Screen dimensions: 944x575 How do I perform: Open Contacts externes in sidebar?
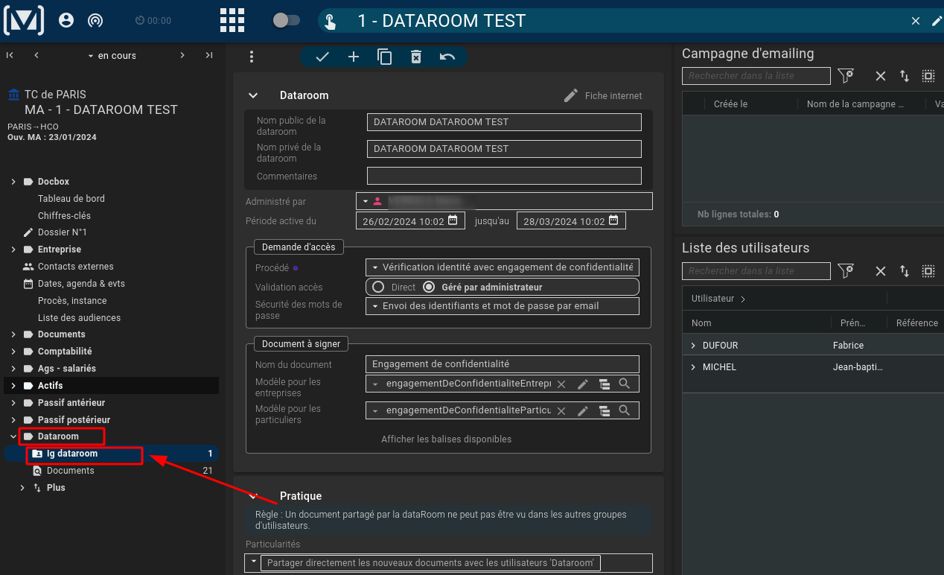click(x=76, y=267)
